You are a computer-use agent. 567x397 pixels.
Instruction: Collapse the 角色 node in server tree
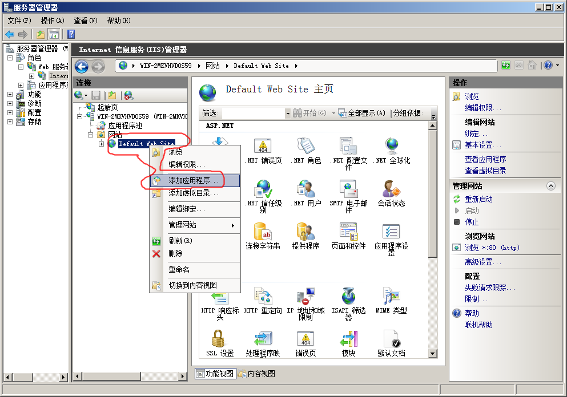(x=10, y=58)
